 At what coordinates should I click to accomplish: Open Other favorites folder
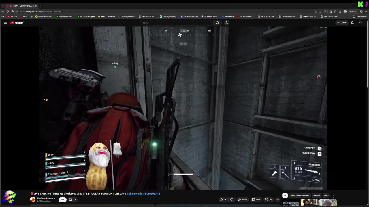click(360, 16)
